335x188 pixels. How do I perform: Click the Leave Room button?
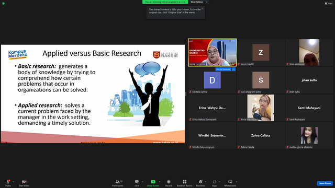pyautogui.click(x=325, y=183)
